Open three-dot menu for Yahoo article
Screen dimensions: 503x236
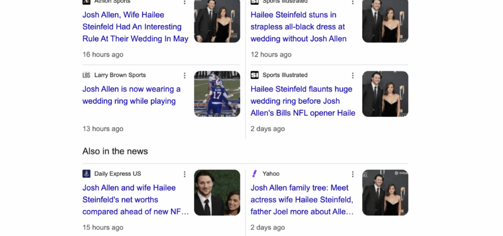(353, 174)
